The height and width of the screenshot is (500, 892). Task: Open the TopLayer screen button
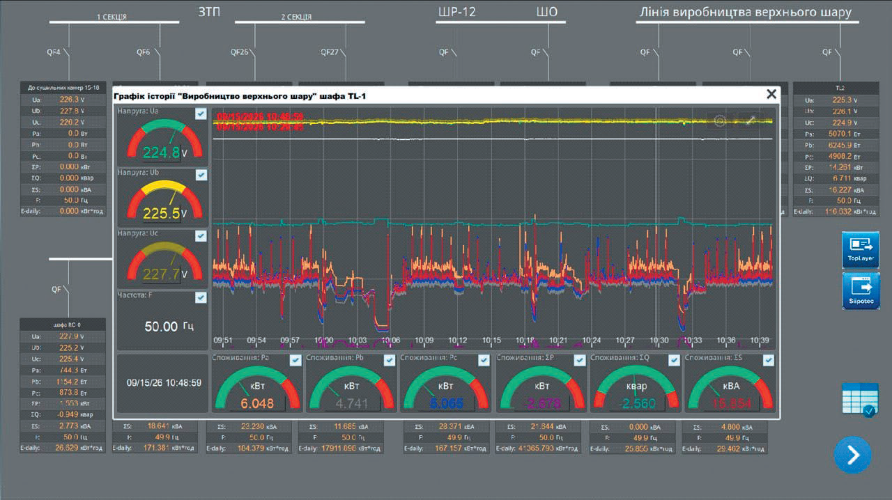(861, 250)
